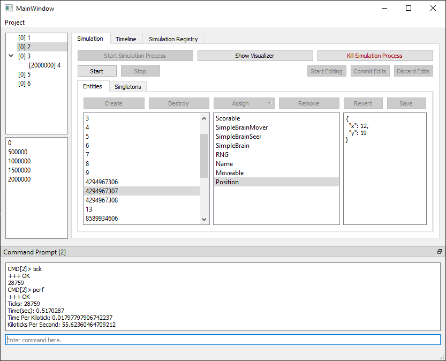The image size is (446, 361).
Task: Select entity 4294967308
Action: [x=142, y=200]
